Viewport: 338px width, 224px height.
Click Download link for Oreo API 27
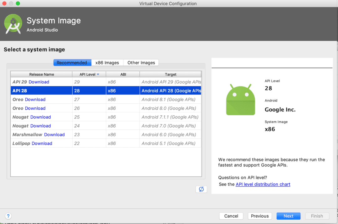coord(35,100)
